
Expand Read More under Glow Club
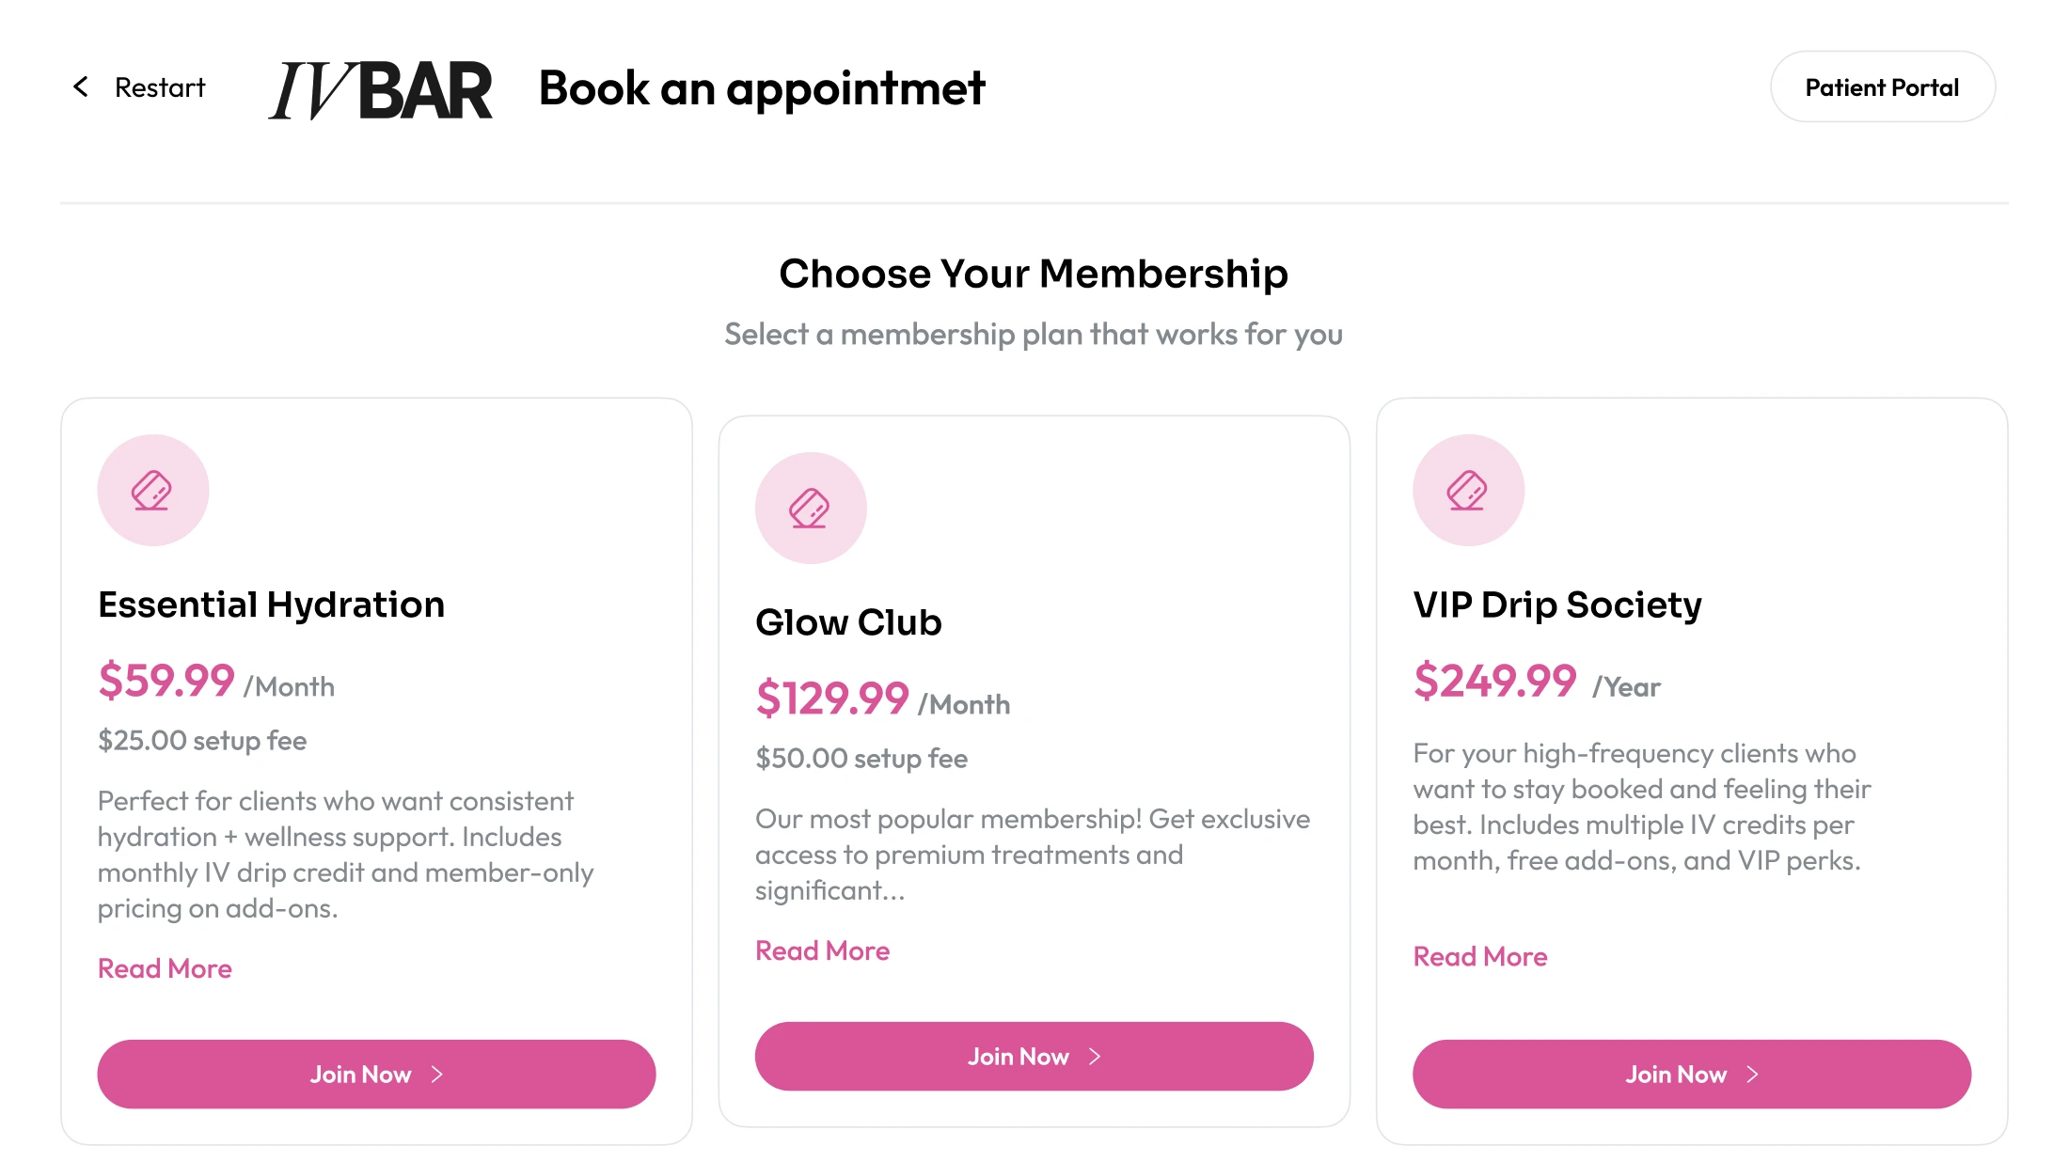click(x=822, y=950)
